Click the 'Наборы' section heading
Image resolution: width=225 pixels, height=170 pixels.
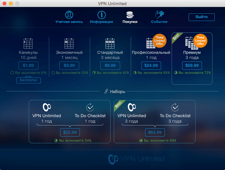[118, 91]
